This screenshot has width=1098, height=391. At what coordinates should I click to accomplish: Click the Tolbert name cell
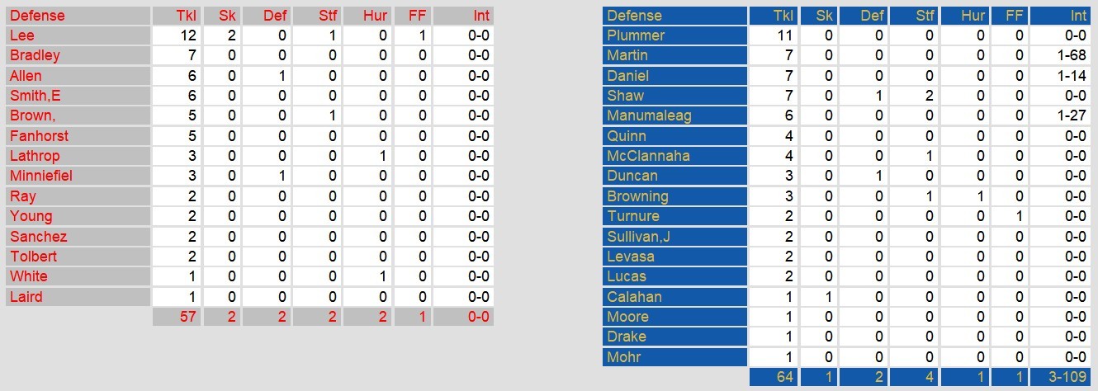pyautogui.click(x=34, y=257)
